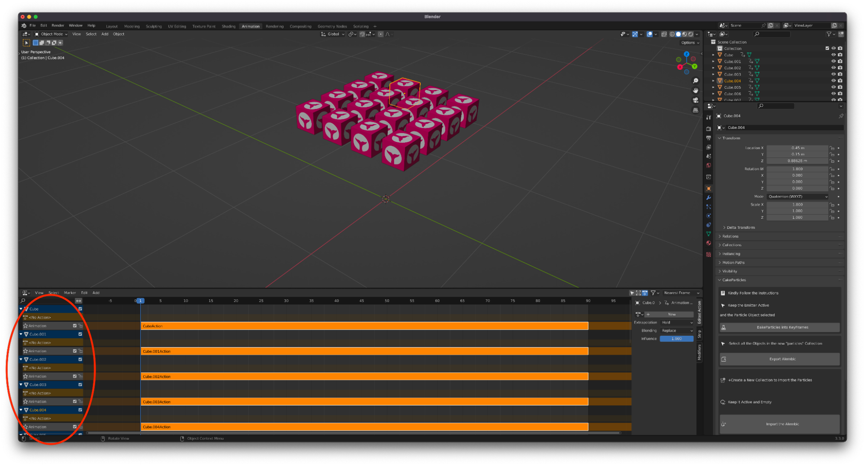Lock the Cube.002 Animation NLA track
The width and height of the screenshot is (865, 466).
pos(80,376)
